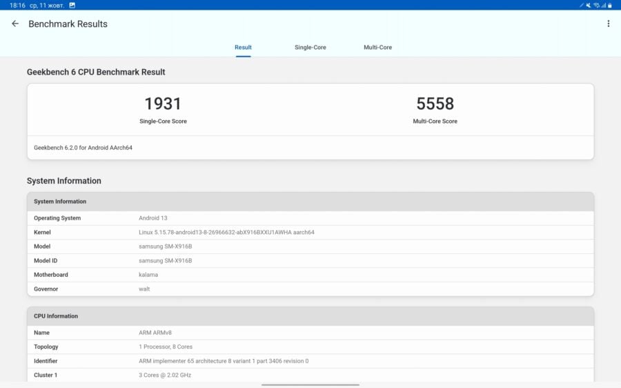Tap the screenshot notification icon in status bar
621x388 pixels.
click(x=72, y=5)
